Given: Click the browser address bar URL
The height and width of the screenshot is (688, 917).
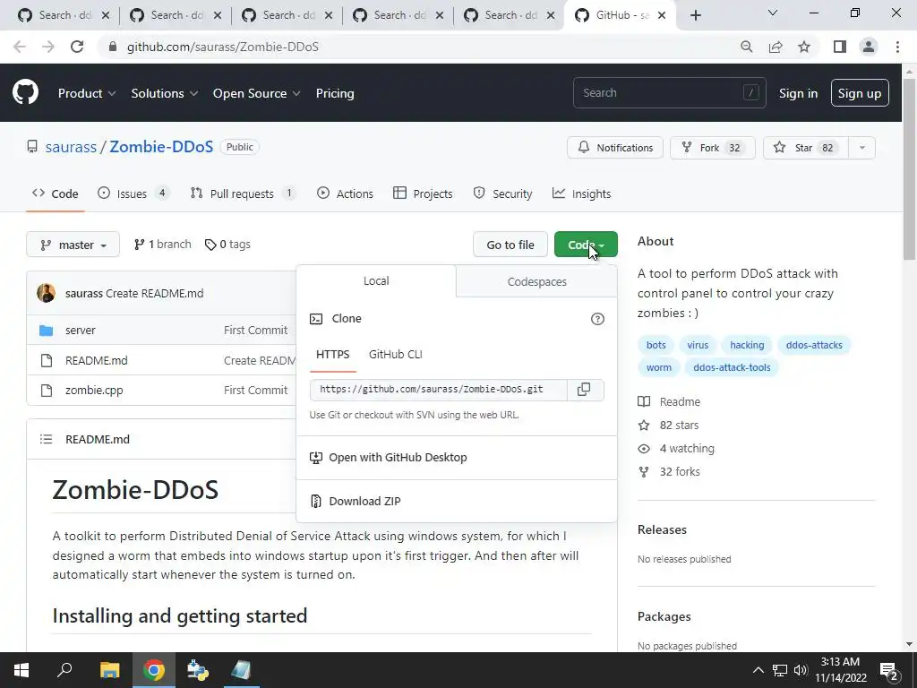Looking at the screenshot, I should click(223, 47).
